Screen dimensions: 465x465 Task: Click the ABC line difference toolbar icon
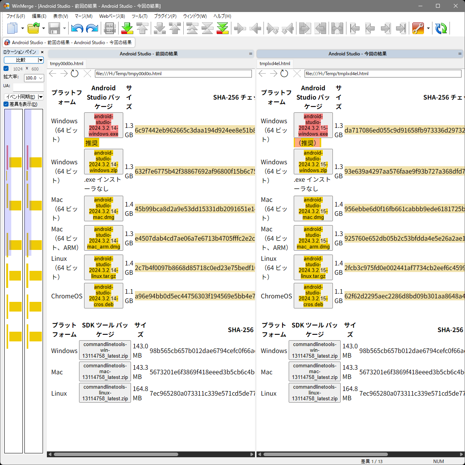pos(110,28)
